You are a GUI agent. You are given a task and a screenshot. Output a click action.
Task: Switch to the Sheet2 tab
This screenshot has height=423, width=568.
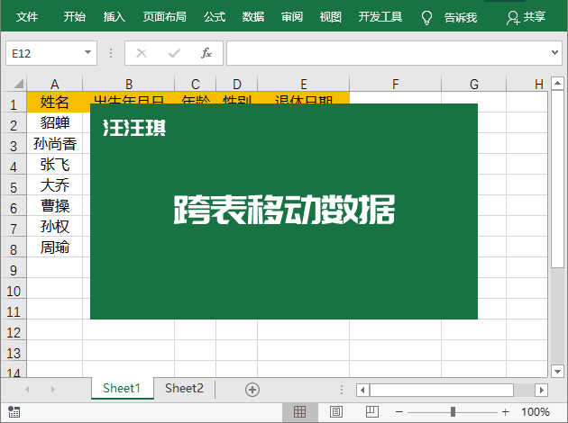coord(184,388)
